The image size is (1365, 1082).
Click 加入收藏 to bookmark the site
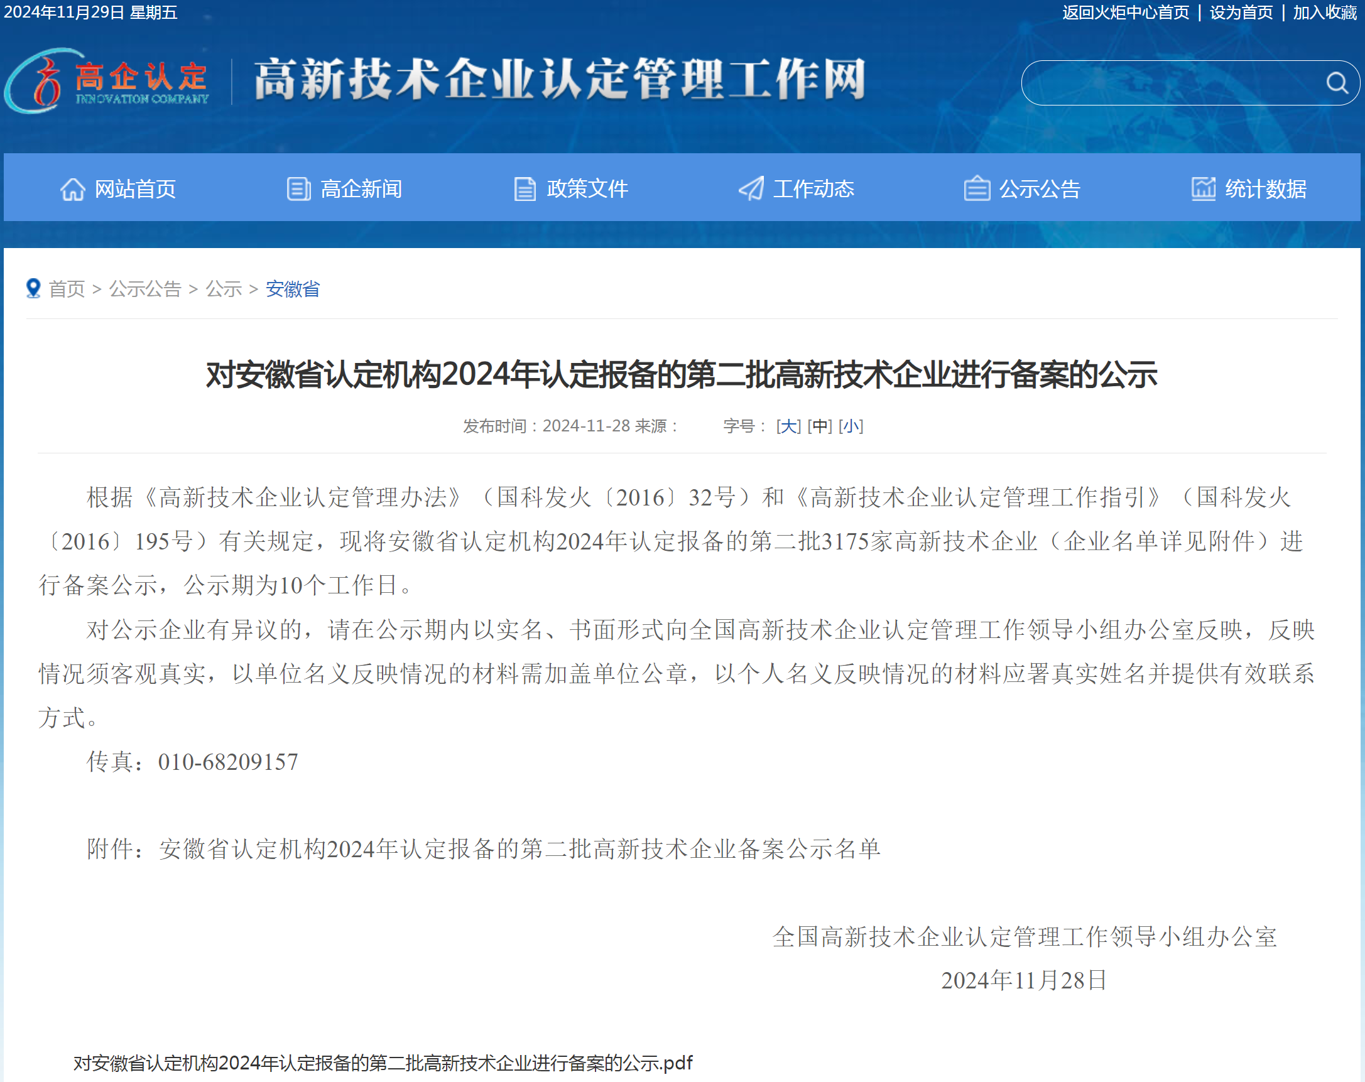click(1320, 13)
